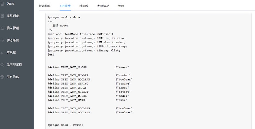This screenshot has height=129, width=255.
Task: Click the magnifier icon beside 说明与文档
Action: (x=2, y=65)
